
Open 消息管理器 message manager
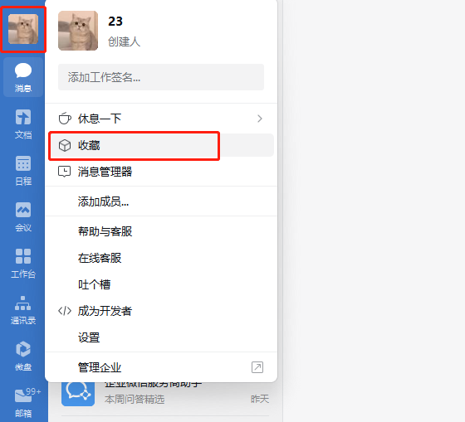161,172
